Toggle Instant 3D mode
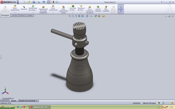 tap(121, 9)
